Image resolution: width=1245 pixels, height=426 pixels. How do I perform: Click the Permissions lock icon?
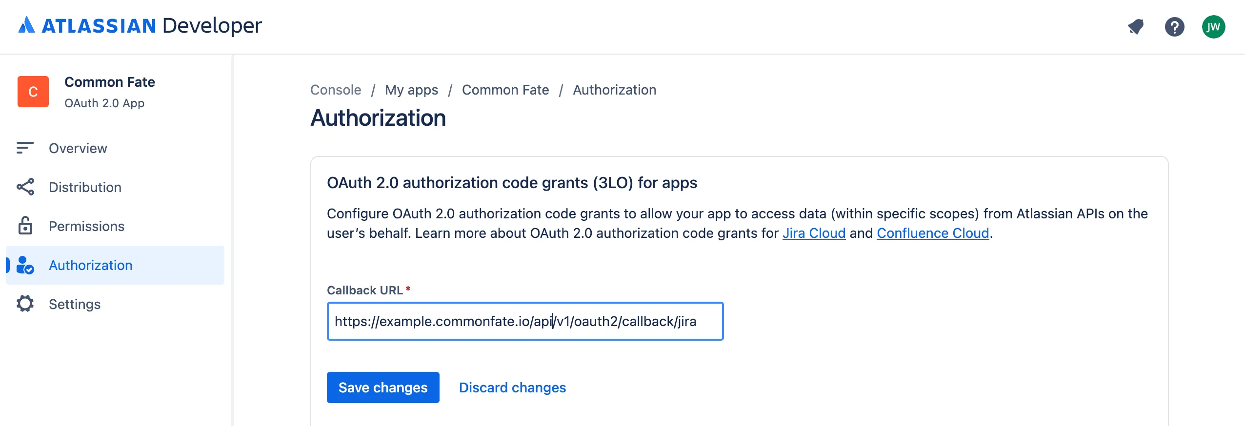tap(25, 226)
